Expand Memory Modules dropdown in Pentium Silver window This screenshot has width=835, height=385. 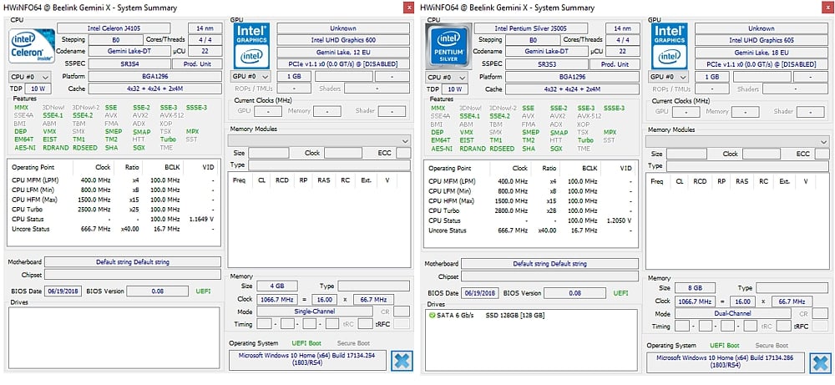(x=737, y=142)
